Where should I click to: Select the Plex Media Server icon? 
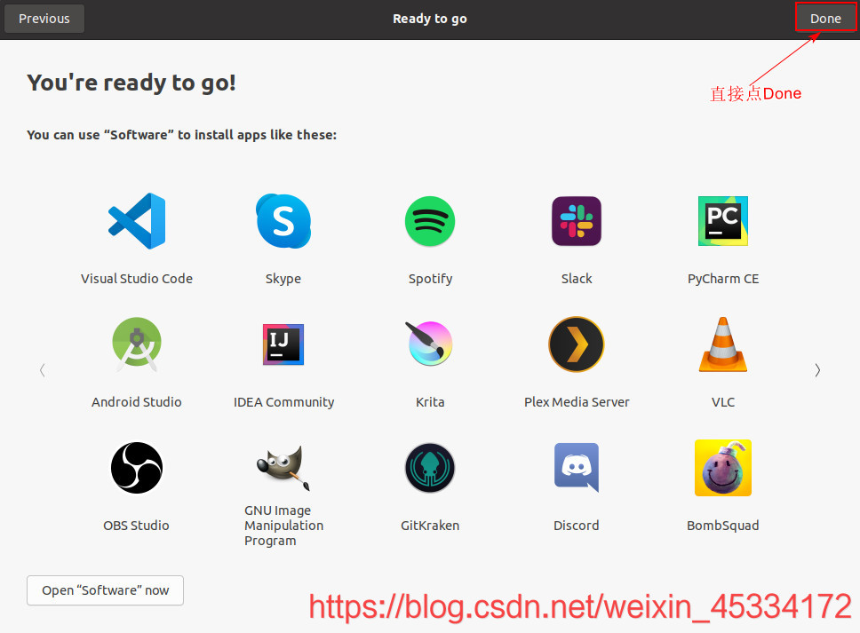pos(577,344)
